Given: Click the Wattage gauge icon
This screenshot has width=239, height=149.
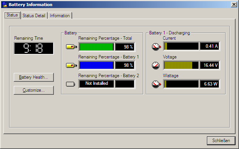Looking at the screenshot, I should (x=157, y=84).
